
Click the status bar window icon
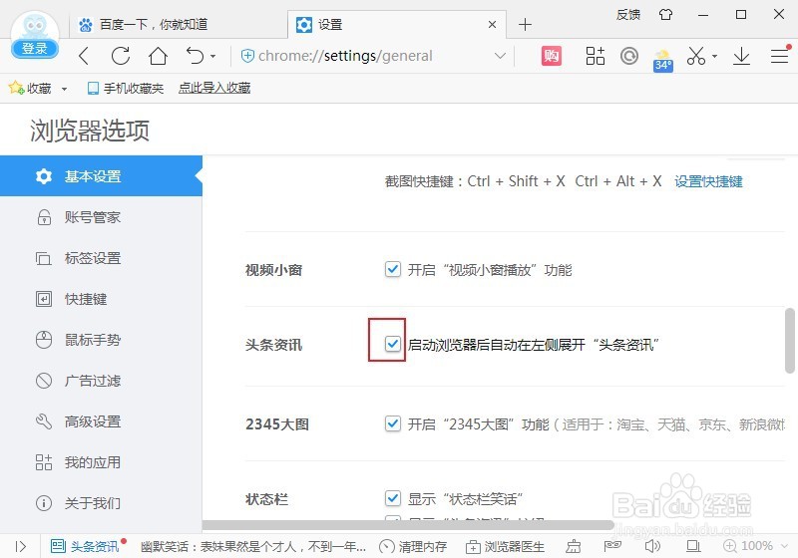693,546
